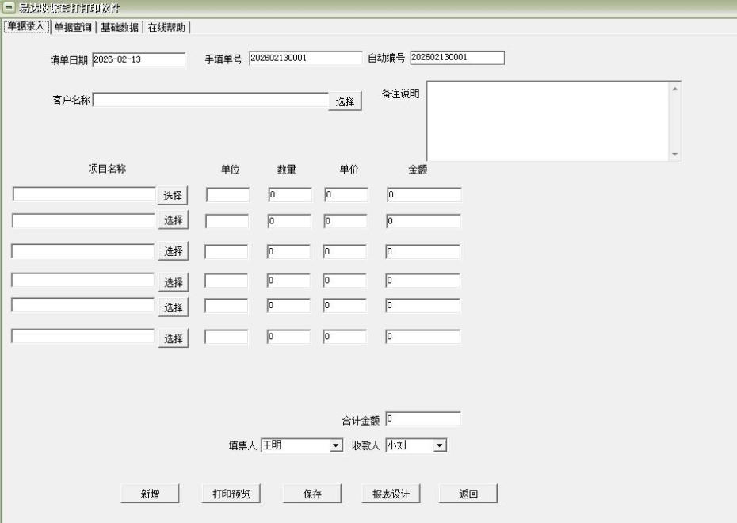The image size is (737, 523).
Task: Open the 在线帮助 tab
Action: (166, 27)
